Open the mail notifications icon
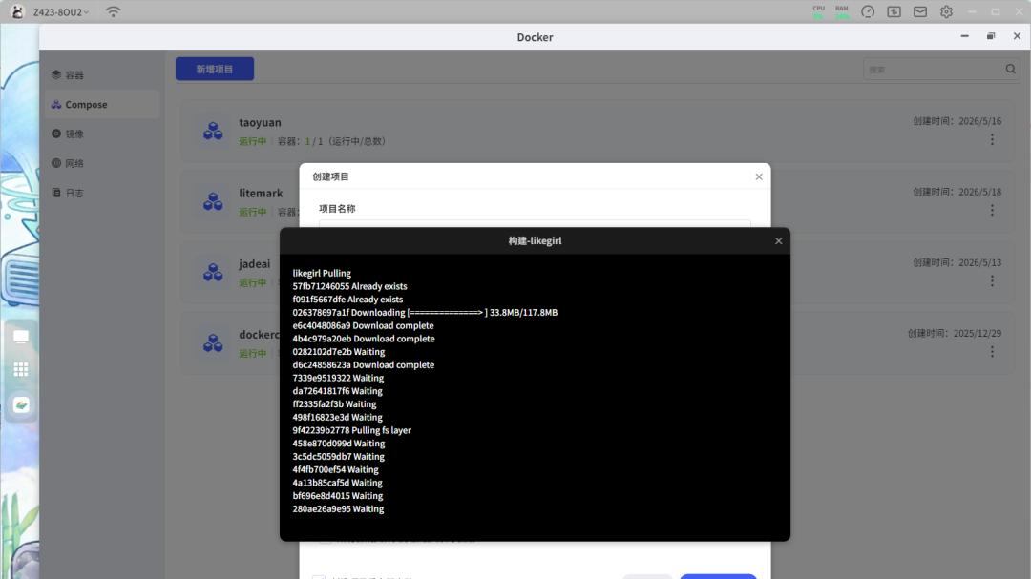1031x579 pixels. (x=920, y=11)
